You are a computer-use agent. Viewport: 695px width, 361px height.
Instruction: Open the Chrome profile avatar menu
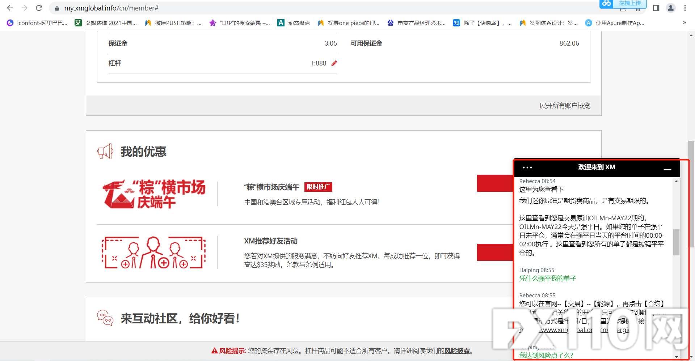[670, 8]
